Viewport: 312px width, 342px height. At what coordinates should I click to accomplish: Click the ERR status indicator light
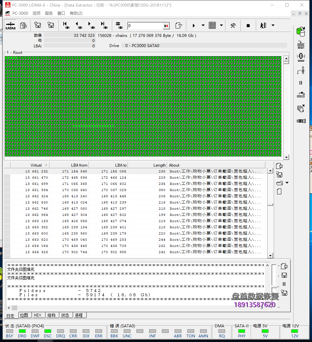click(x=99, y=331)
